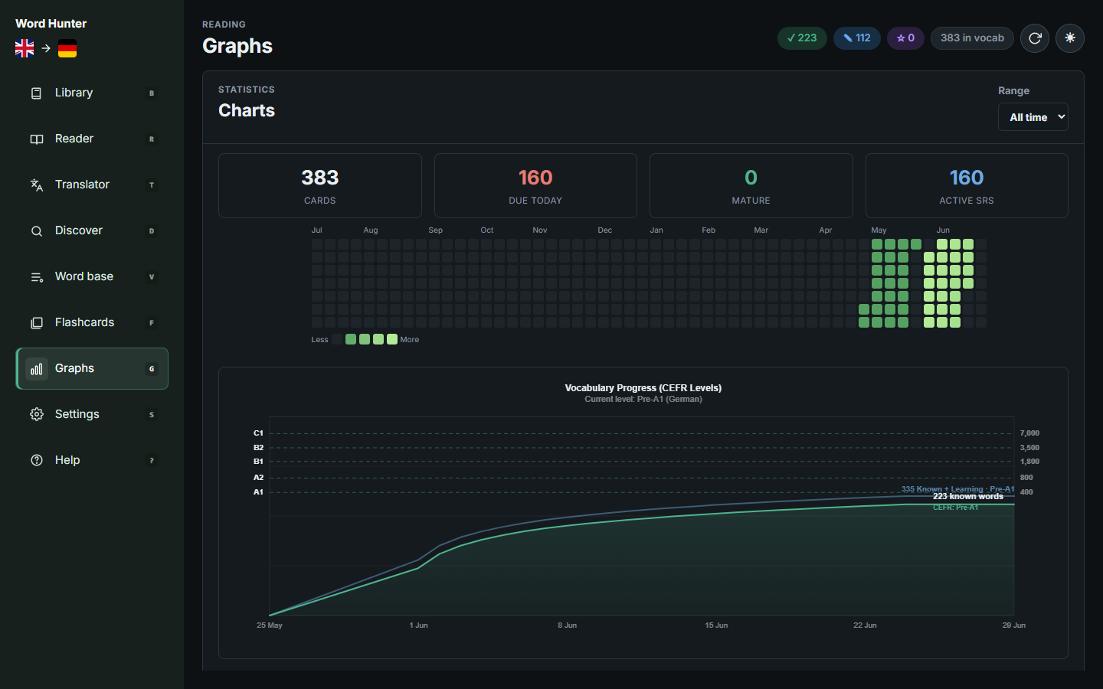Switch to the Translator section
This screenshot has height=689, width=1103.
click(x=92, y=185)
